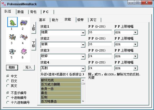Click the move list scrollbar up arrow
Image resolution: width=154 pixels, height=110 pixels.
pyautogui.click(x=83, y=80)
